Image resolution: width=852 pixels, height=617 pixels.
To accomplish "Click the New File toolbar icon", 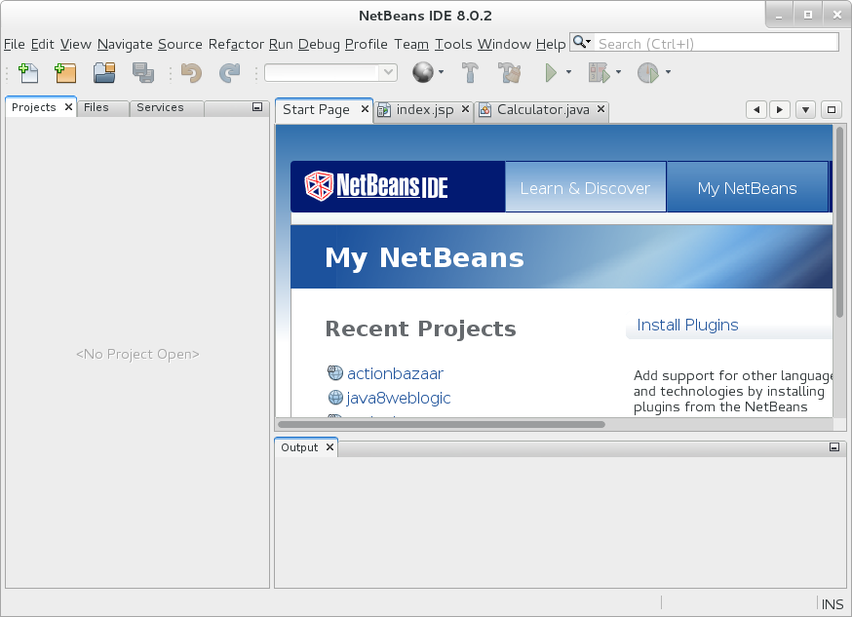I will 28,72.
